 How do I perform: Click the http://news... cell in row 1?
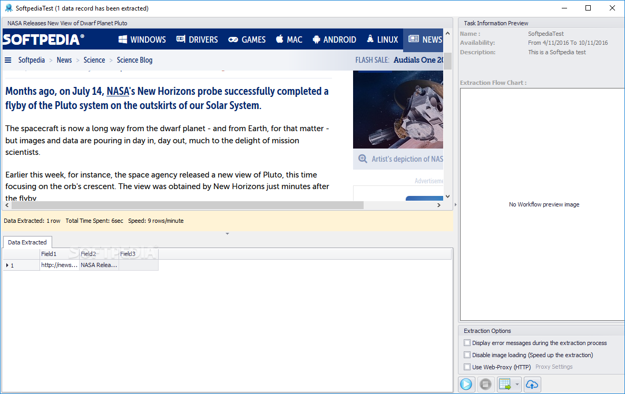pos(60,265)
